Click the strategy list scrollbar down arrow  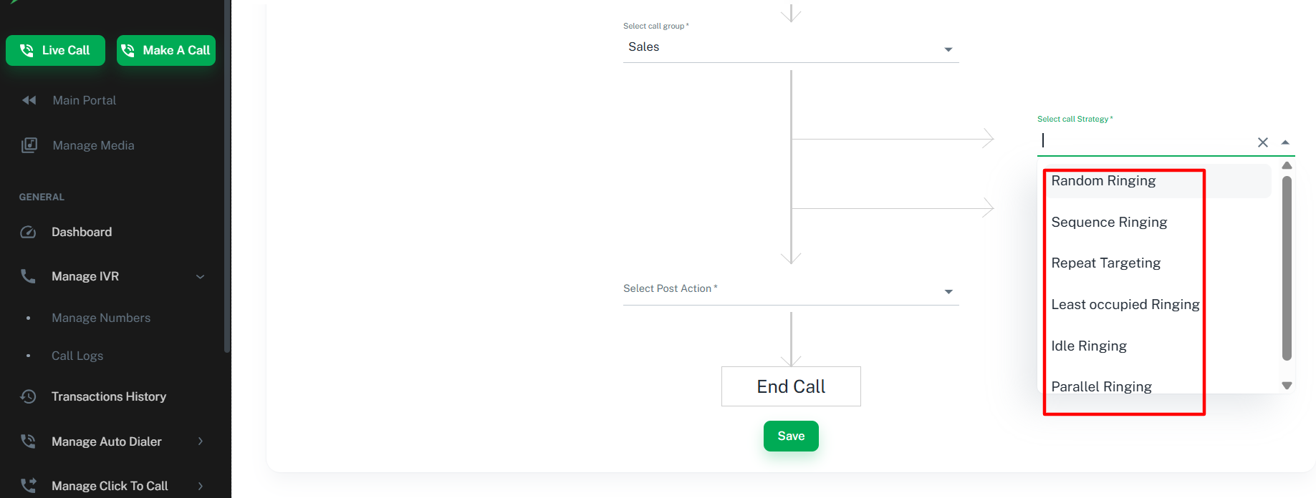(x=1287, y=386)
